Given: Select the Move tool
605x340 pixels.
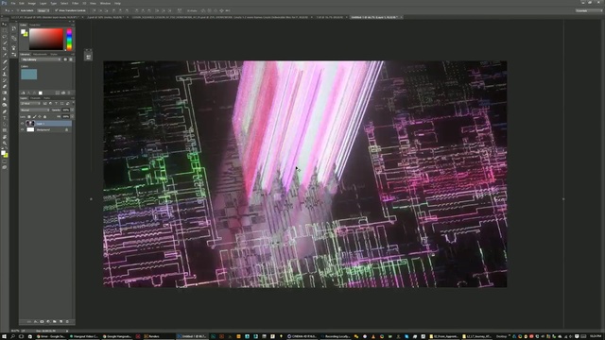Looking at the screenshot, I should click(x=5, y=25).
